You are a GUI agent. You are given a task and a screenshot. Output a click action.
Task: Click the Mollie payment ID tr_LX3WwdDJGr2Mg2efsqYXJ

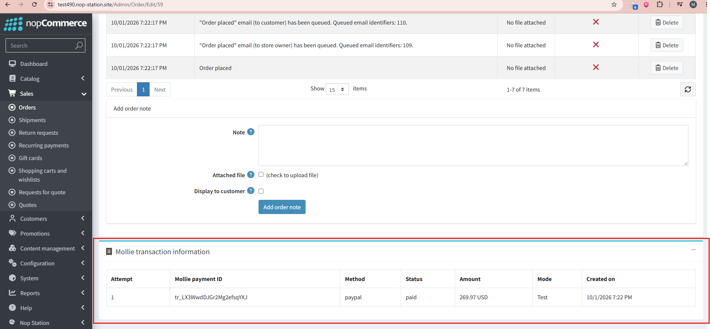click(x=211, y=297)
